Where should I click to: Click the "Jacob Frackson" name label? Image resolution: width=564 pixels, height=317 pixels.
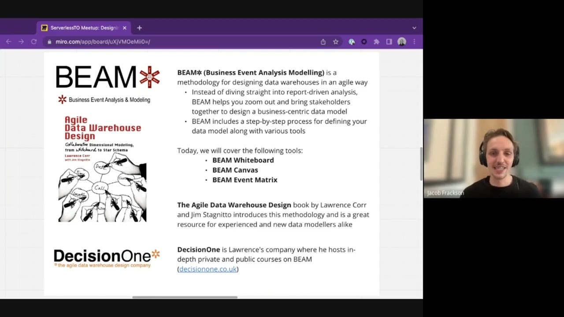[x=445, y=193]
